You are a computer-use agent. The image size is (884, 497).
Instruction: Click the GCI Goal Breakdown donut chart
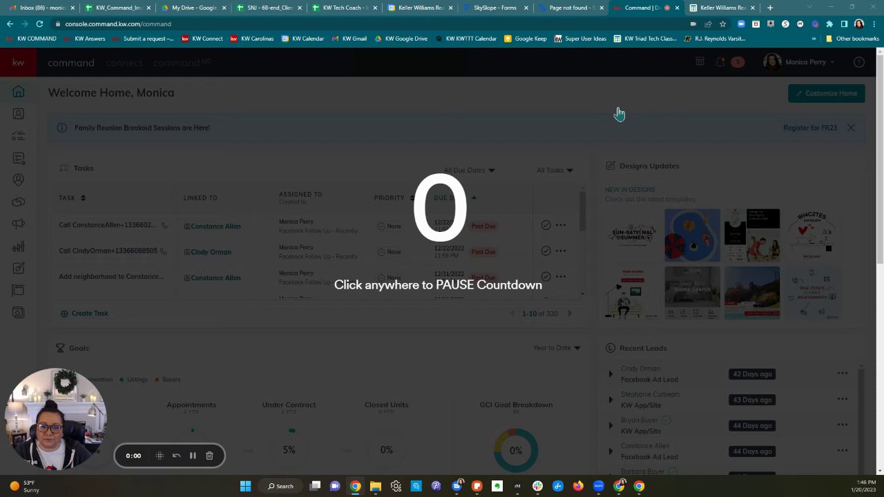(516, 450)
